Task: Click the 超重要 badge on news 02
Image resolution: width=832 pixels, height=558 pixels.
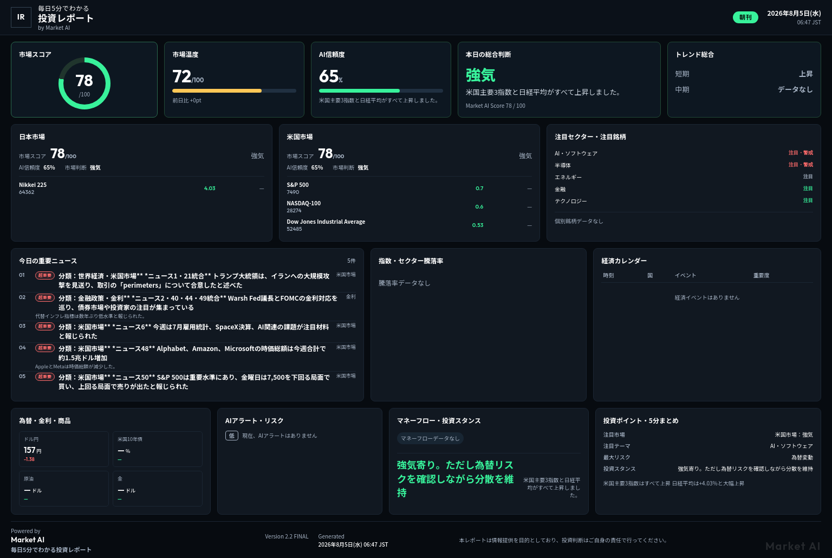Action: point(45,297)
